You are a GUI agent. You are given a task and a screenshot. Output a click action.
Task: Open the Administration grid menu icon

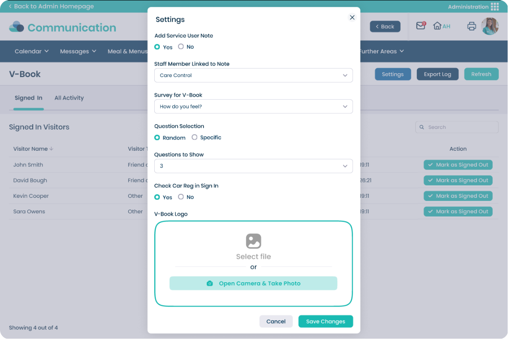pyautogui.click(x=495, y=6)
